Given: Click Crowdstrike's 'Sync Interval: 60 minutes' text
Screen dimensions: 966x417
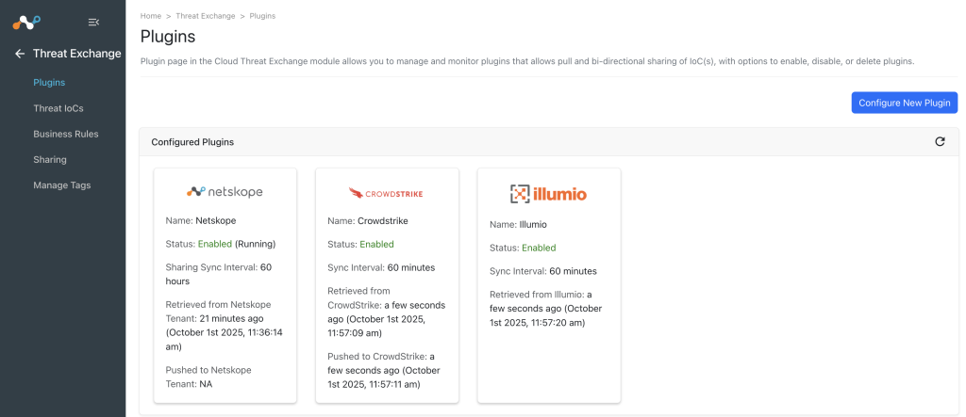Looking at the screenshot, I should 381,267.
